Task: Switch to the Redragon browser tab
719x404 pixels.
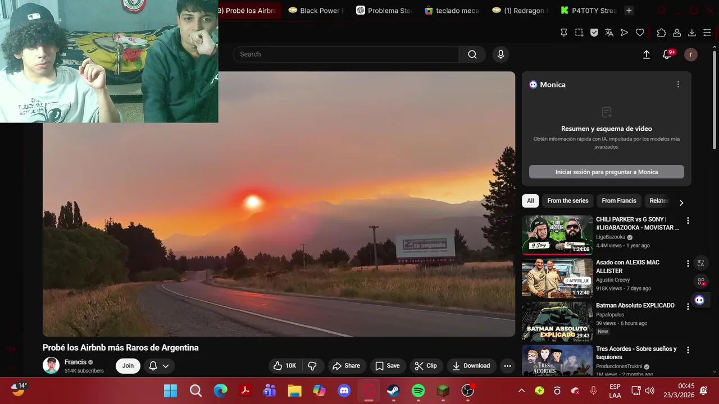Action: click(x=521, y=11)
